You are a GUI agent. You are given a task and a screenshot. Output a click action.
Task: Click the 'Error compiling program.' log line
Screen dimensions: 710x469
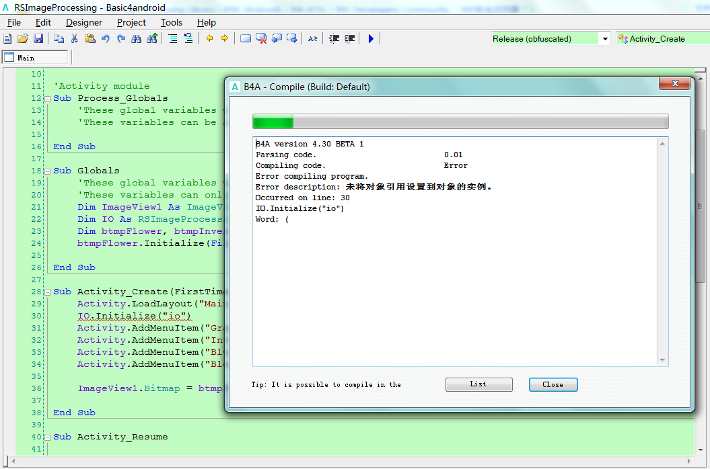coord(312,177)
